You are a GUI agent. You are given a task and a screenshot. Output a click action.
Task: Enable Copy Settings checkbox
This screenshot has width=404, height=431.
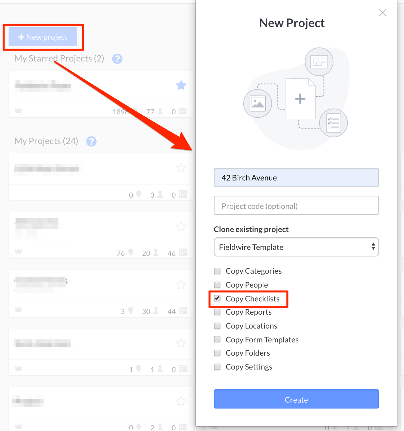[217, 367]
